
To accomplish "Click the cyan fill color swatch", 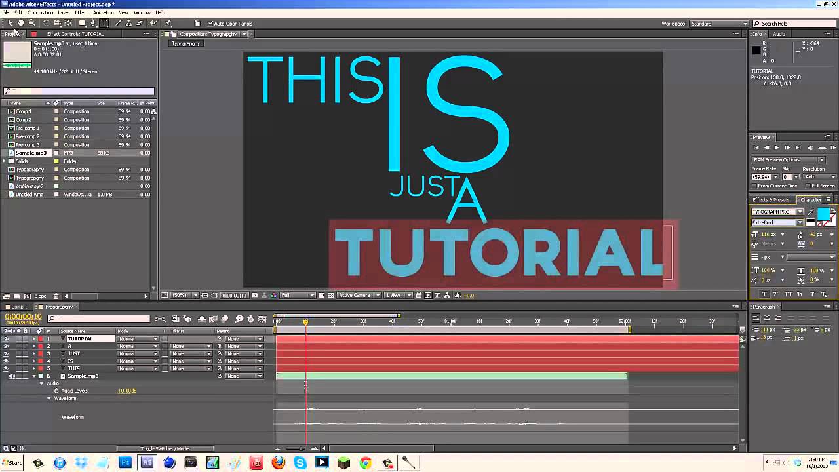I will (824, 214).
